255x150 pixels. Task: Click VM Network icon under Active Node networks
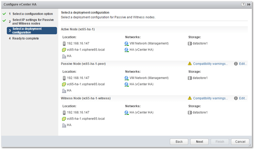coord(127,44)
